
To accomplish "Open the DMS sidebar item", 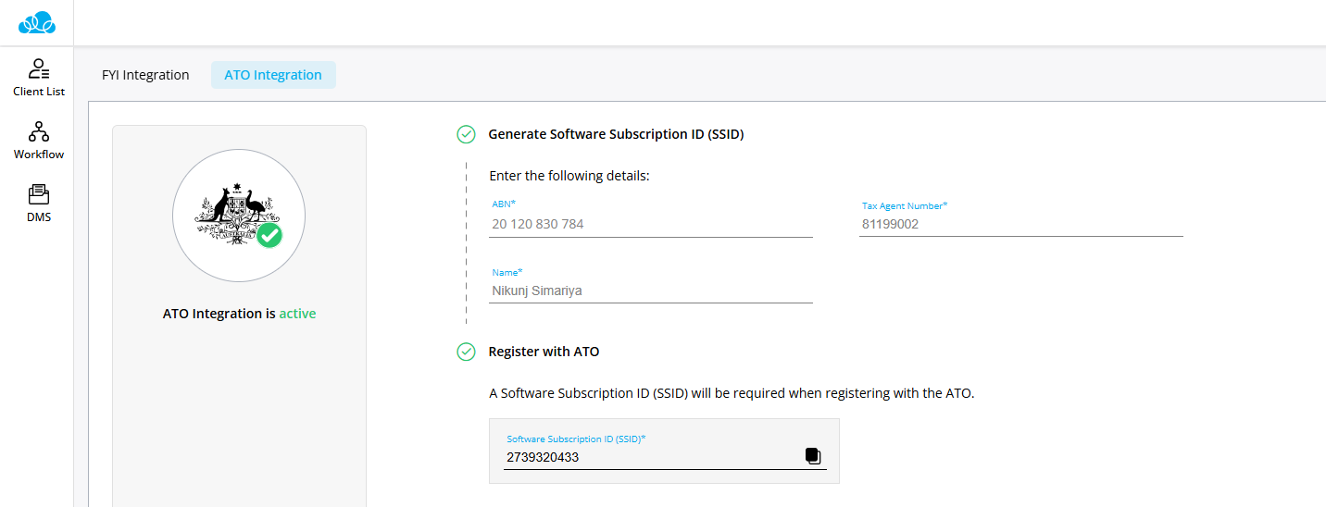I will pos(39,204).
